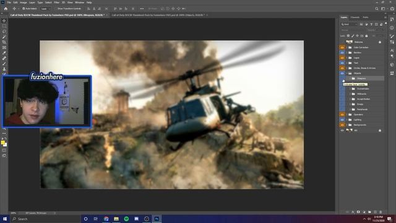This screenshot has width=396, height=223.
Task: Expand the Operators group
Action: pyautogui.click(x=347, y=115)
